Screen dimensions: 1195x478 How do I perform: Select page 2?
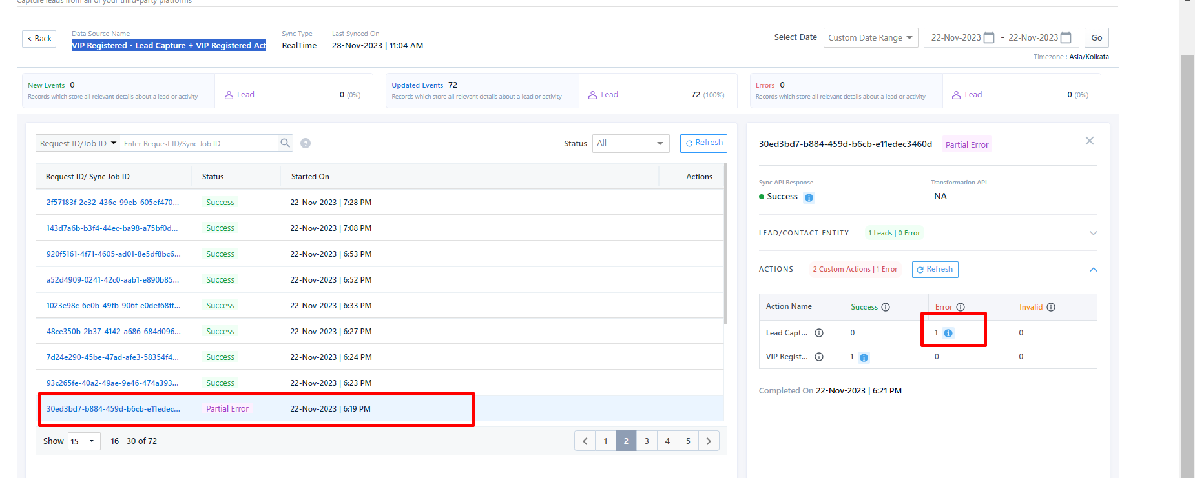[x=626, y=441]
